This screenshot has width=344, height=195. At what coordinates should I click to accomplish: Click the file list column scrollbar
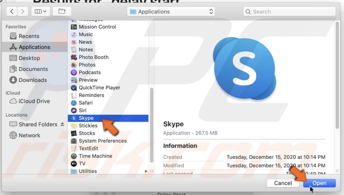(x=152, y=125)
